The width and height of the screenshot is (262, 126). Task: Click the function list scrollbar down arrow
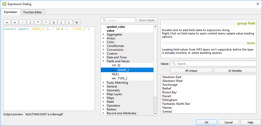pos(155,114)
